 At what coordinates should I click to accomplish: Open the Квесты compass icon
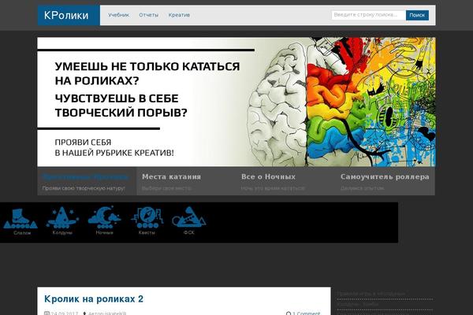point(147,217)
